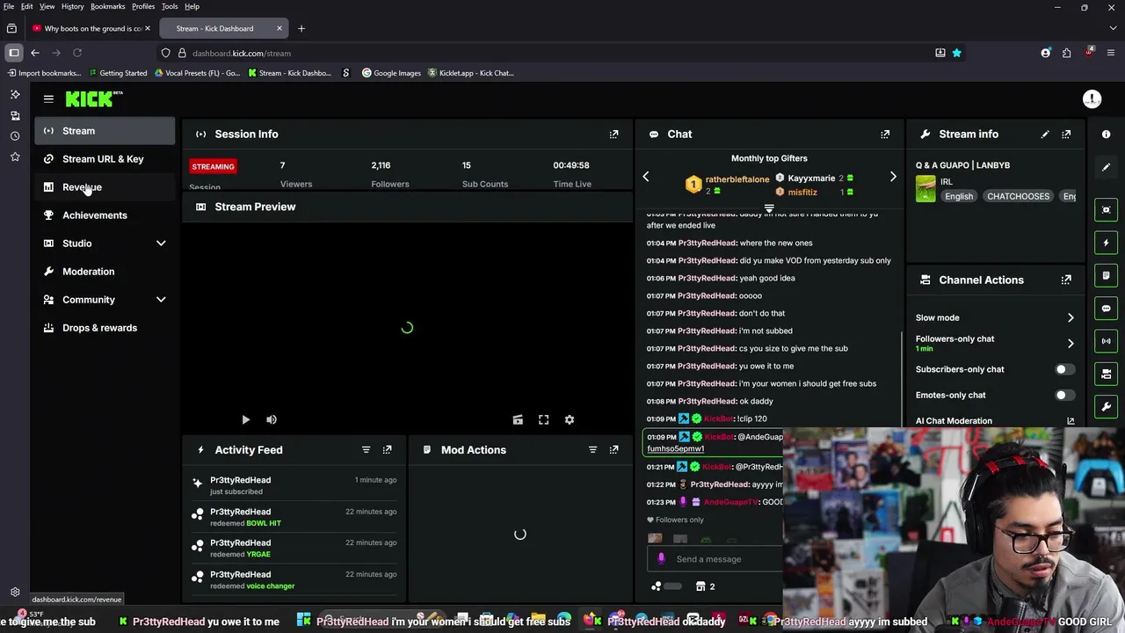This screenshot has height=633, width=1125.
Task: Open a new browser tab
Action: coord(301,28)
